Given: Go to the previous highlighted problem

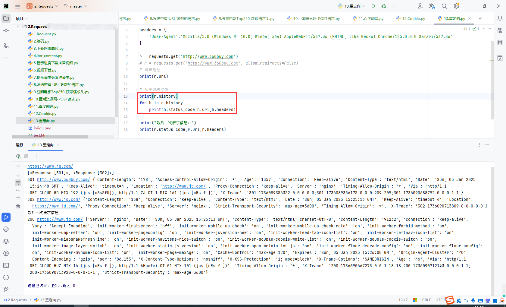Looking at the screenshot, I should pyautogui.click(x=484, y=29).
